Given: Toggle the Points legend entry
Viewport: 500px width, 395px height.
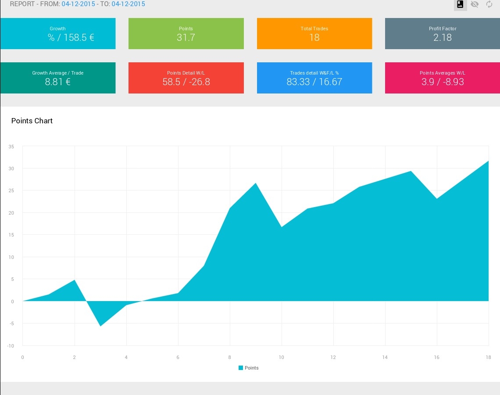Looking at the screenshot, I should click(x=248, y=368).
